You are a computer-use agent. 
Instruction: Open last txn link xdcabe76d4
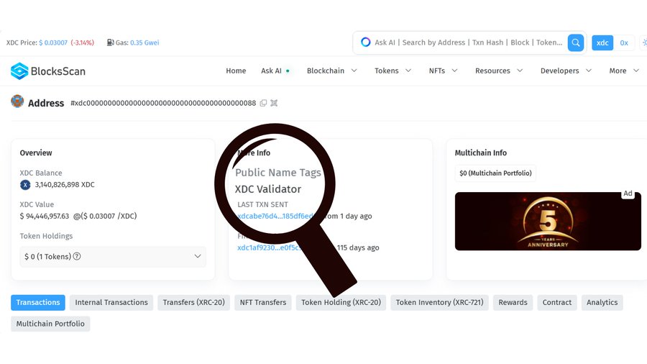pos(275,216)
